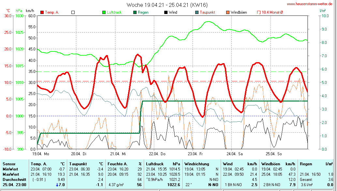Click the light green Luftdruck legend swatch
337x191 pixels.
[104, 12]
